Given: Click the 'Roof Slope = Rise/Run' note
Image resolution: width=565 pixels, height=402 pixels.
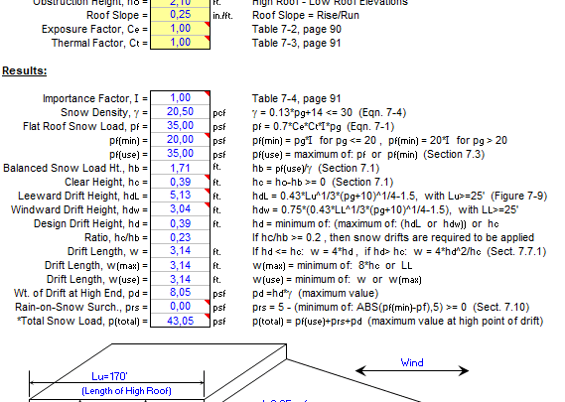Looking at the screenshot, I should (x=306, y=16).
